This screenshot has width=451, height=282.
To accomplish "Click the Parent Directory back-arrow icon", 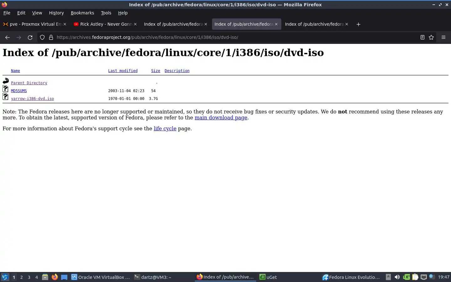I will tap(6, 81).
